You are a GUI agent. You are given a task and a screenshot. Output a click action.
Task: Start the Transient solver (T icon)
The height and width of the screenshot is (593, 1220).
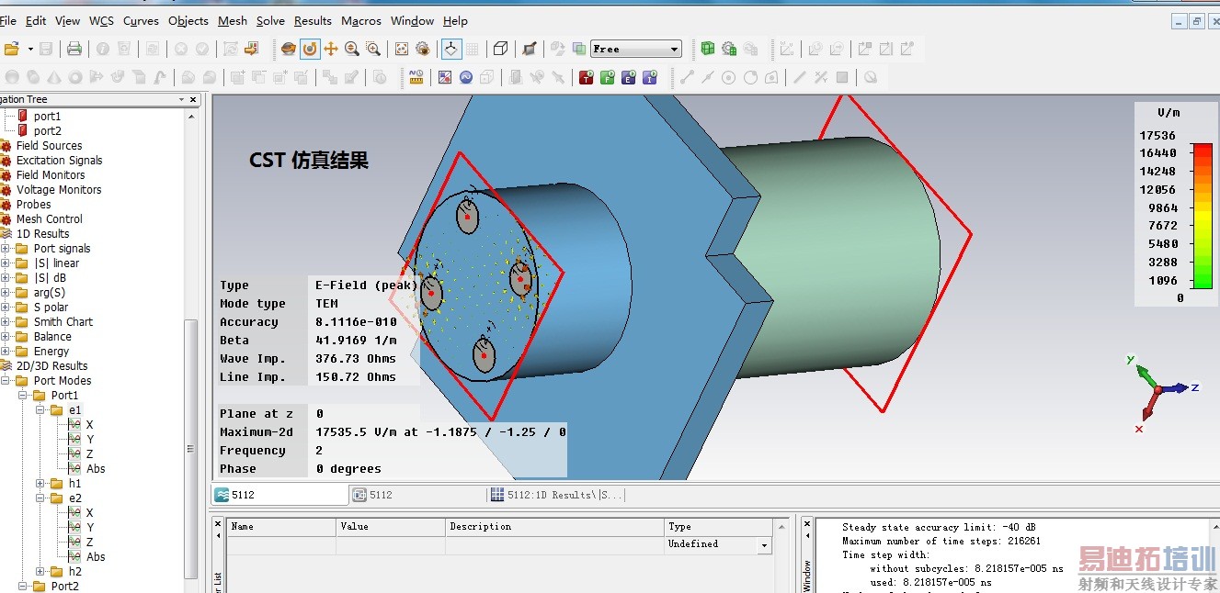coord(586,77)
